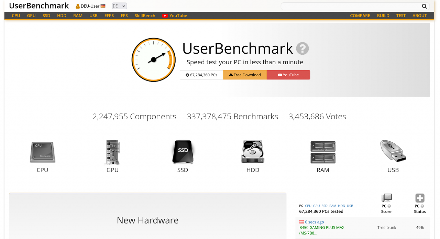Open SkillBench in the navigation bar
440x239 pixels.
[145, 16]
